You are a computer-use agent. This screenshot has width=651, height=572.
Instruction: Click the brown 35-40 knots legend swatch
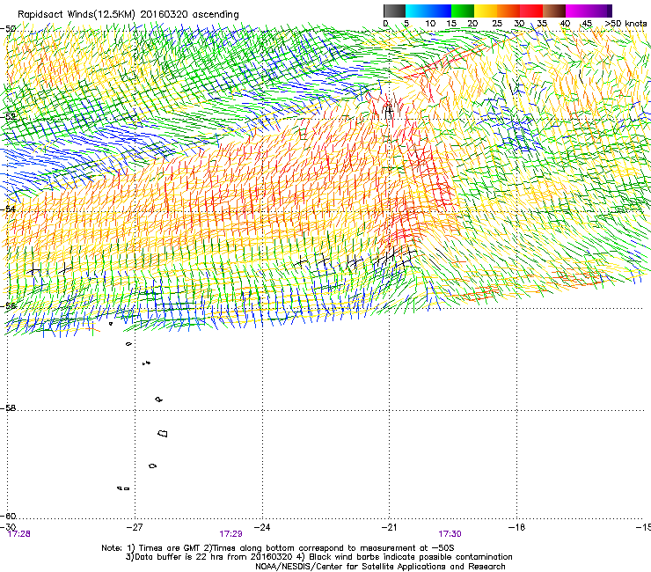click(x=554, y=11)
